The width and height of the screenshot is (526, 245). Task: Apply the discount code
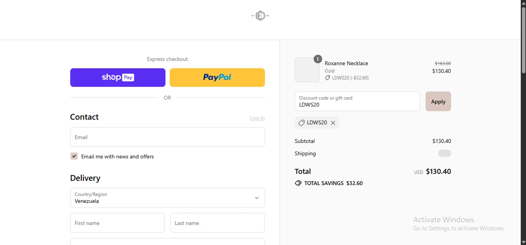tap(438, 102)
